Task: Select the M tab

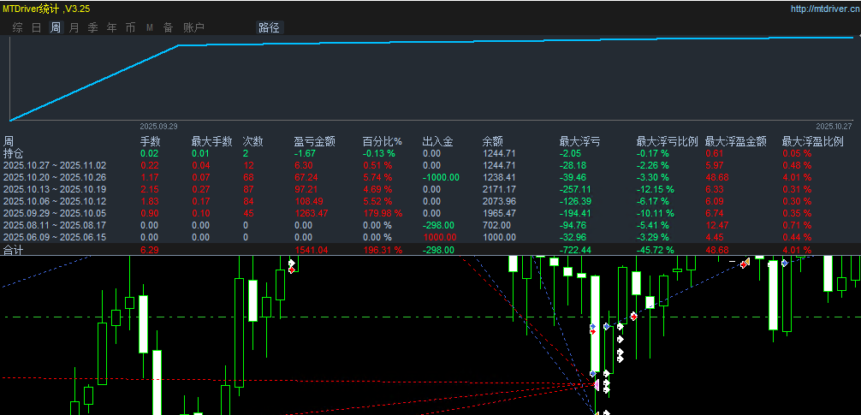Action: [150, 27]
